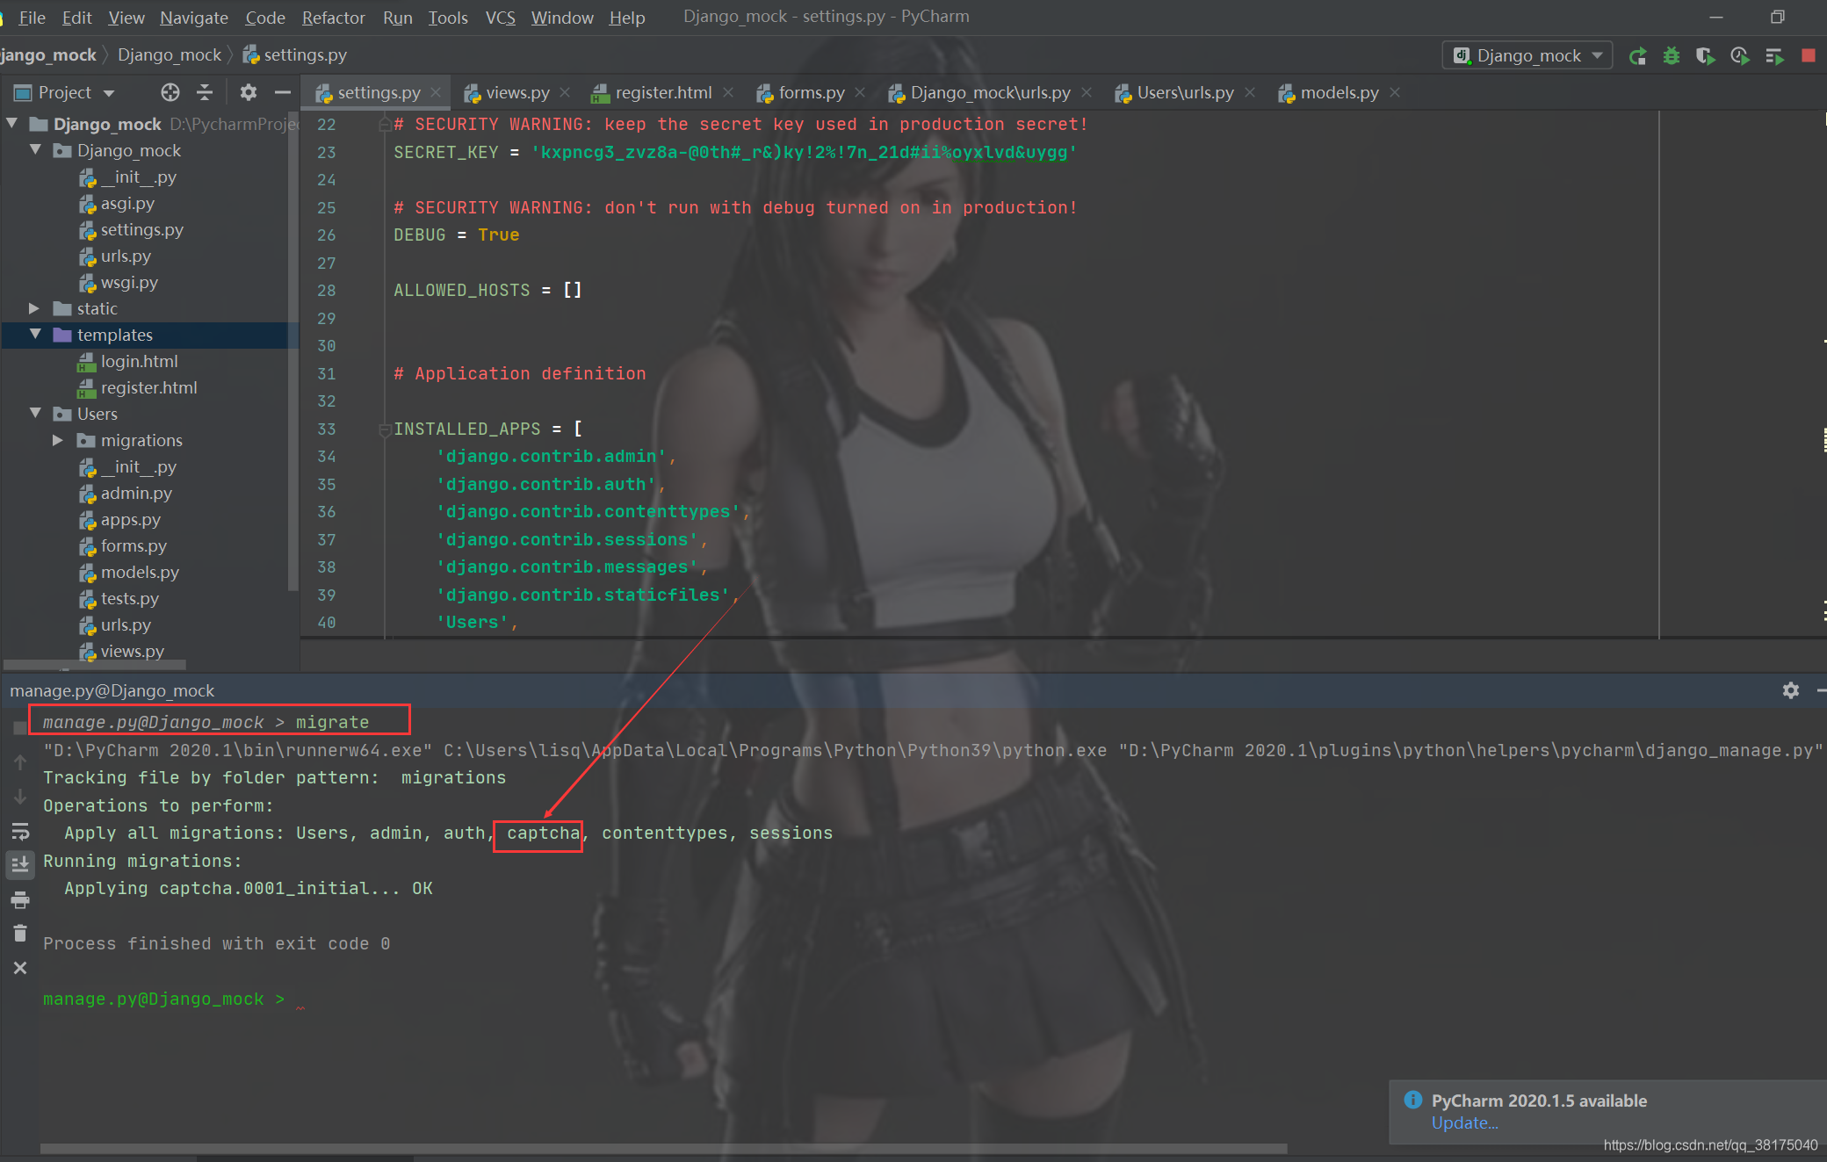Click the Debug bug icon in toolbar
Image resolution: width=1827 pixels, height=1162 pixels.
1672,56
